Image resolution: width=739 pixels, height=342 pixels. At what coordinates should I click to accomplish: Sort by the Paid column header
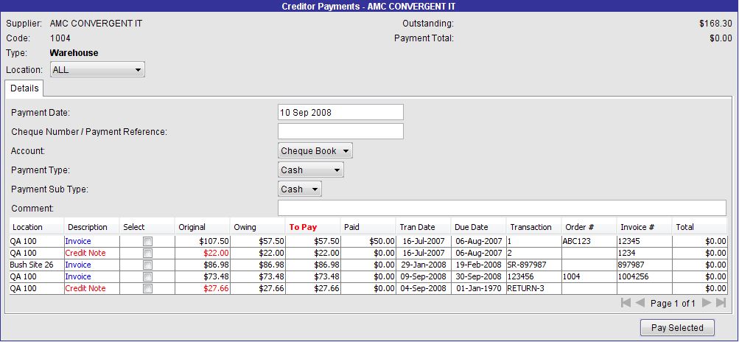pyautogui.click(x=368, y=227)
